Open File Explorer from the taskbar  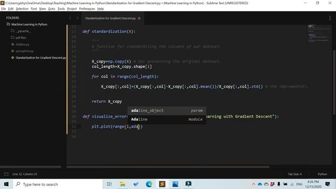[x=122, y=184]
